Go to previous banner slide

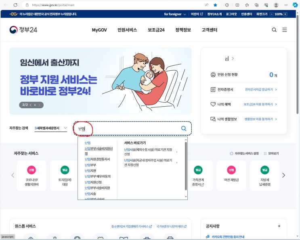click(31, 105)
